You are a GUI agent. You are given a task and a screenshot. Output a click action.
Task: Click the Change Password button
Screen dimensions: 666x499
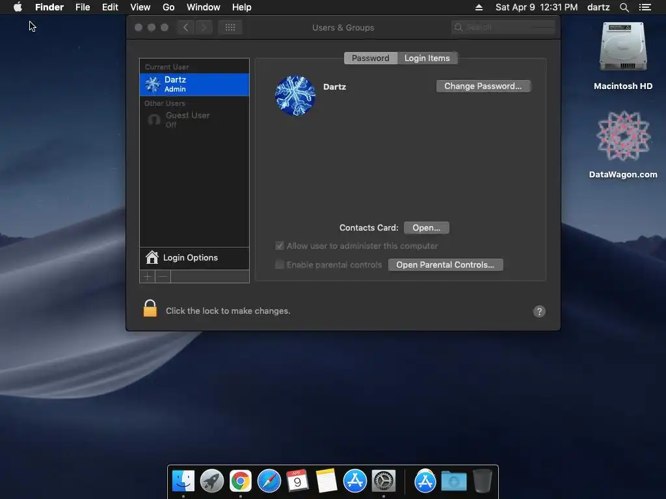[483, 86]
